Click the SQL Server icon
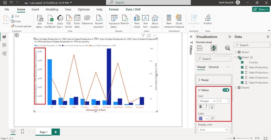Viewport: 271px width, 140px height. tap(69, 21)
